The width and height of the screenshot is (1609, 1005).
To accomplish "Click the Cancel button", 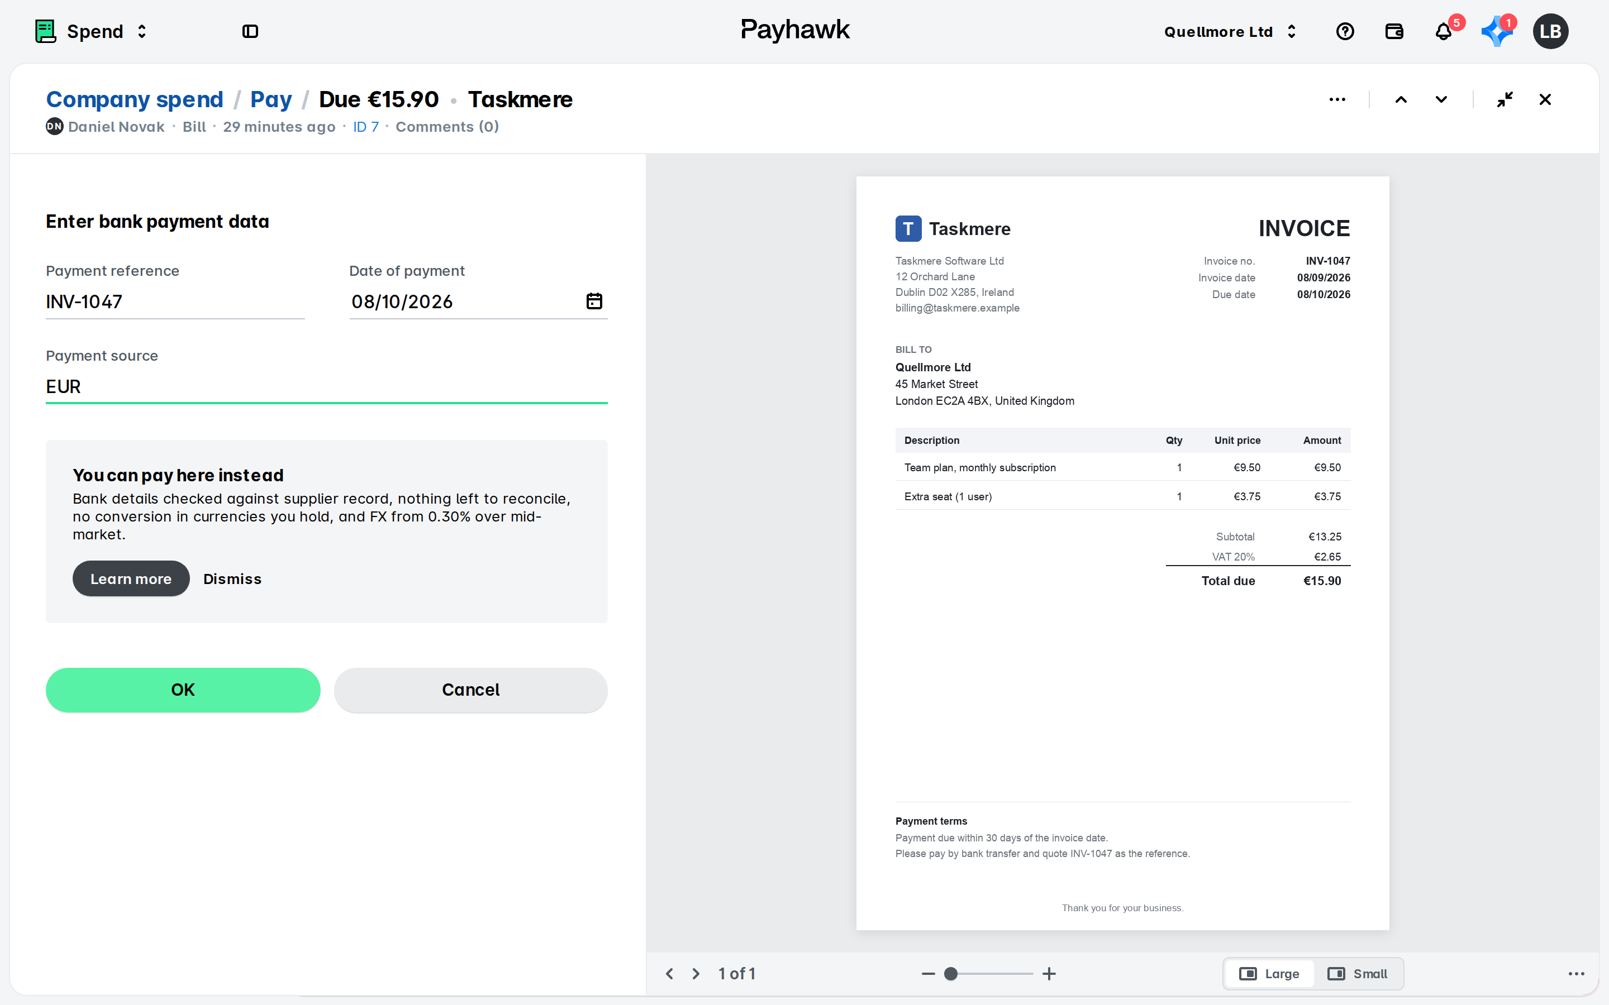I will (x=471, y=690).
